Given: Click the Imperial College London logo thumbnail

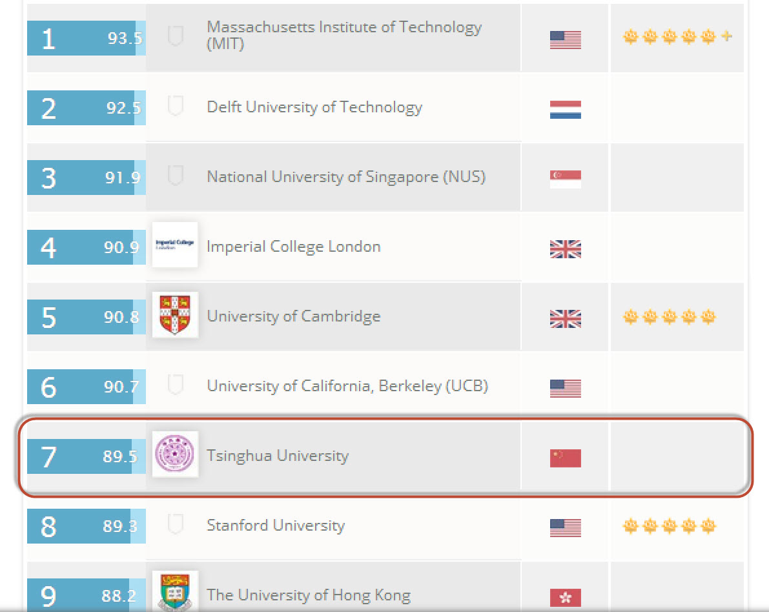Looking at the screenshot, I should coord(175,245).
